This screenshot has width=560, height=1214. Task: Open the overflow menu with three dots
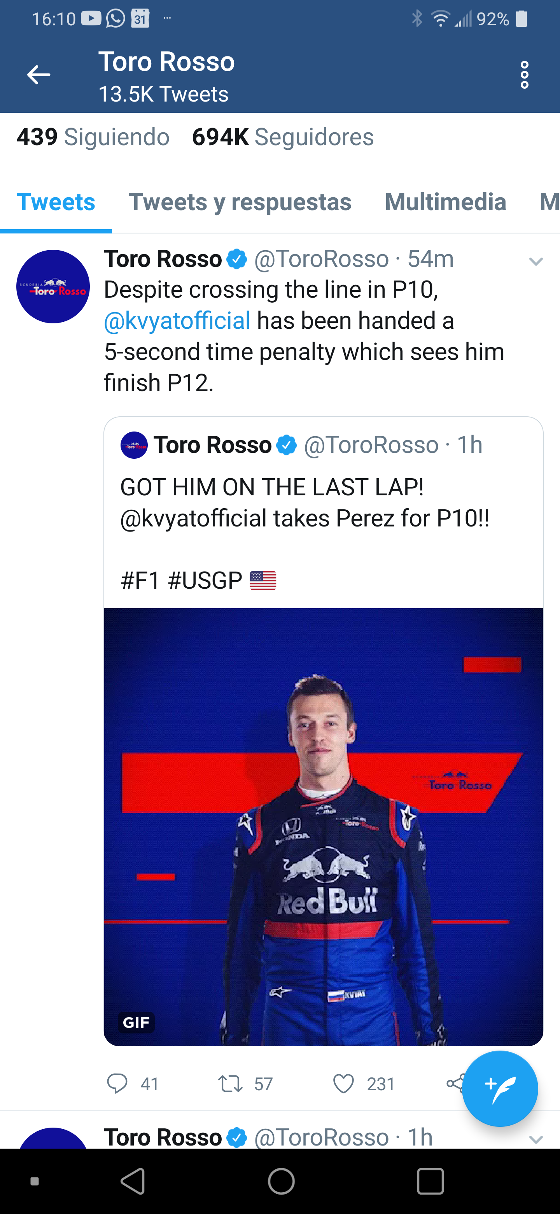tap(524, 74)
